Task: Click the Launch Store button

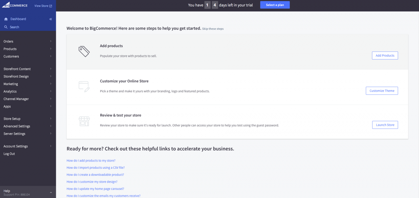Action: point(385,125)
